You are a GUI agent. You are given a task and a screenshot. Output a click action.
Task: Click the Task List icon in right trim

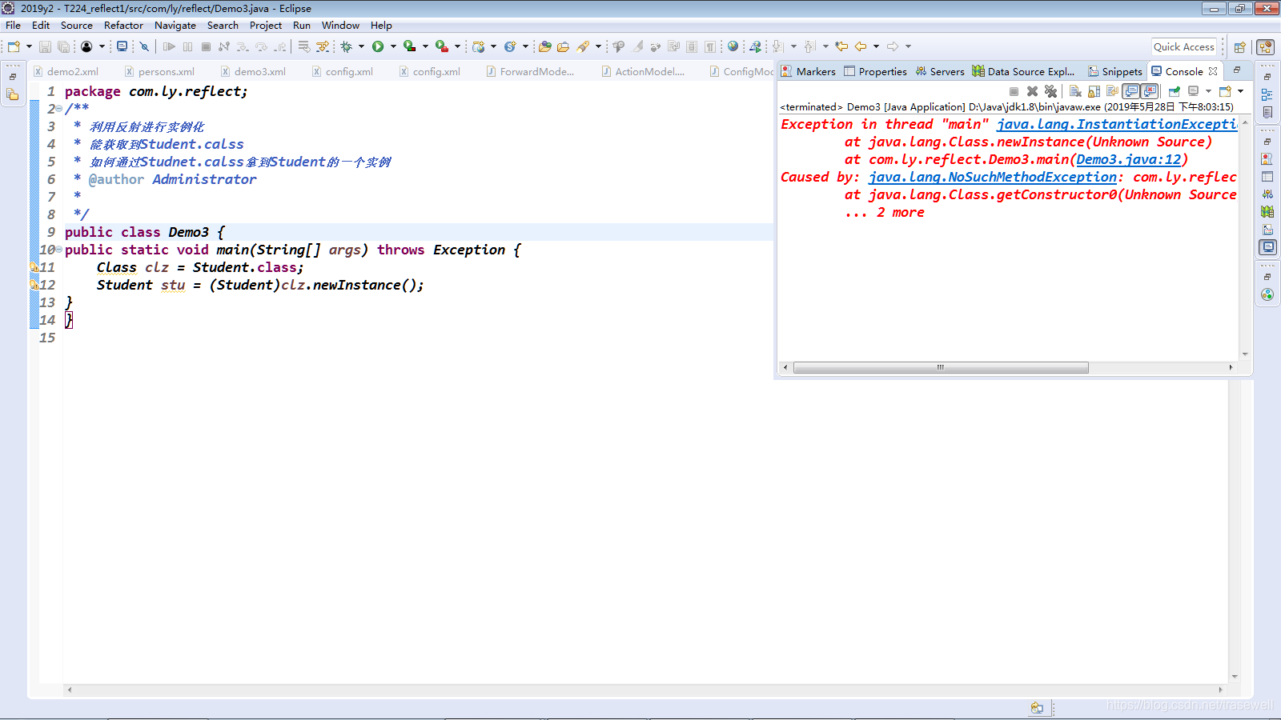tap(1267, 113)
